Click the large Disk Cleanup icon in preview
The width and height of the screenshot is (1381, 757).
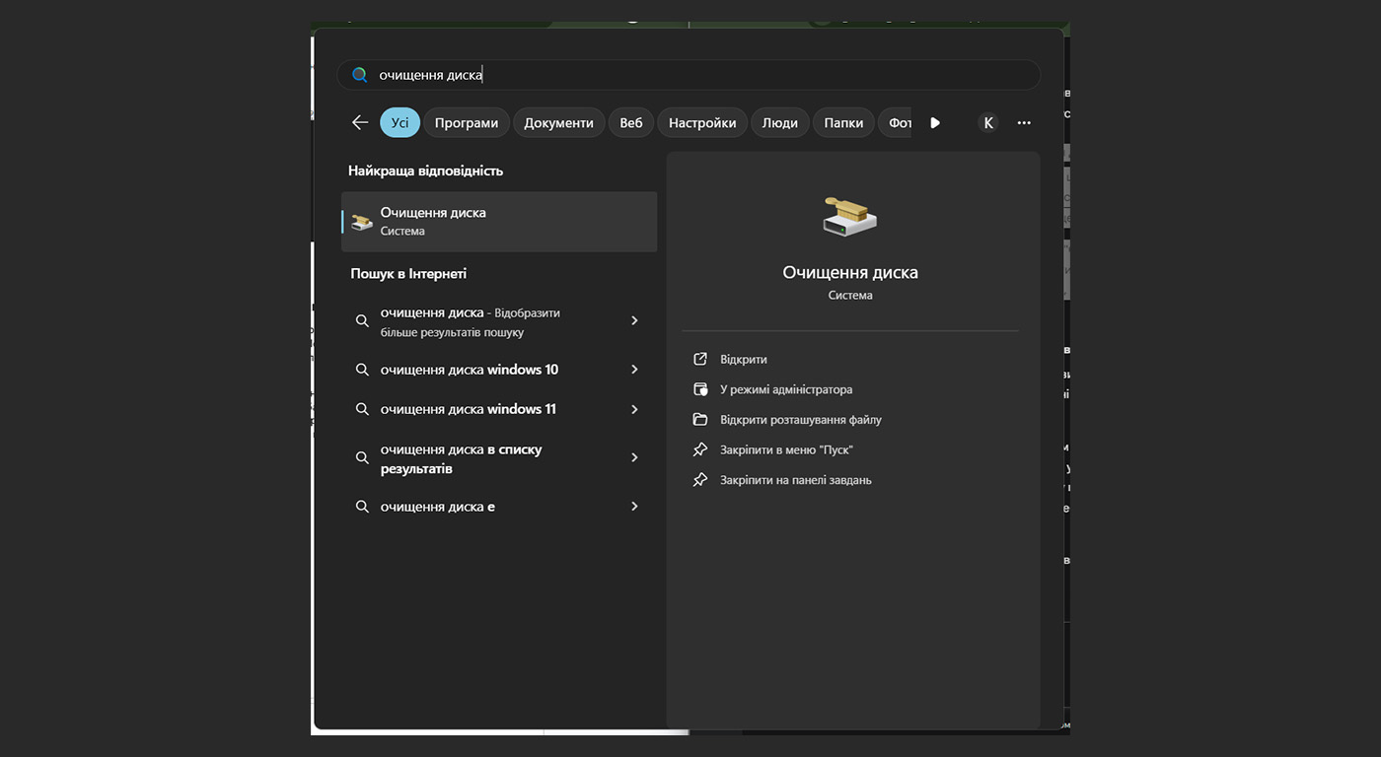[x=849, y=216]
